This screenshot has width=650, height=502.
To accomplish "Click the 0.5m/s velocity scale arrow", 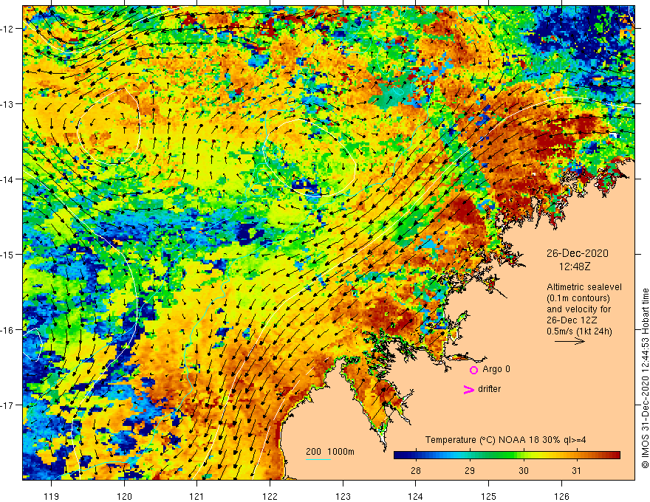I will [x=569, y=341].
